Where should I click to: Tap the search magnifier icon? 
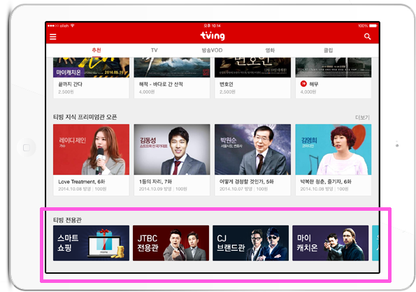click(x=368, y=36)
